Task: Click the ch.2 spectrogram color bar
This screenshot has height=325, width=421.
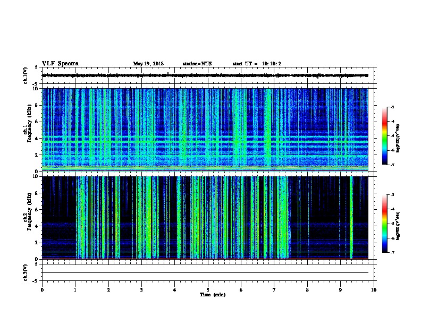Action: click(384, 224)
